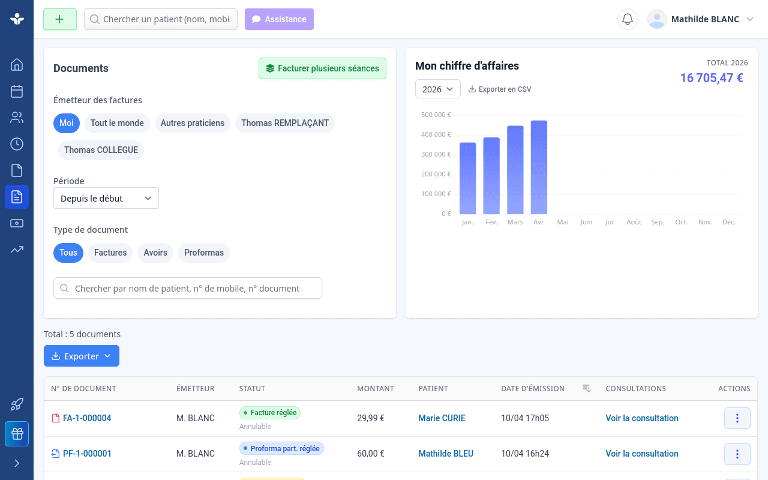This screenshot has height=480, width=768.
Task: Open the banknote payments icon in sidebar
Action: click(x=17, y=223)
